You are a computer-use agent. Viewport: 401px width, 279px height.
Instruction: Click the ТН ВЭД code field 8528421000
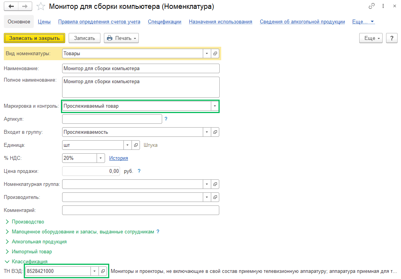click(58, 271)
